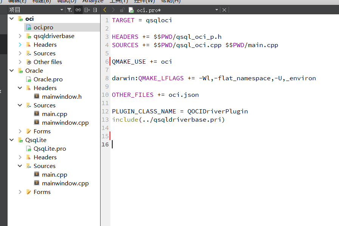
Task: Select the QsqLite.pro file
Action: pyautogui.click(x=50, y=149)
